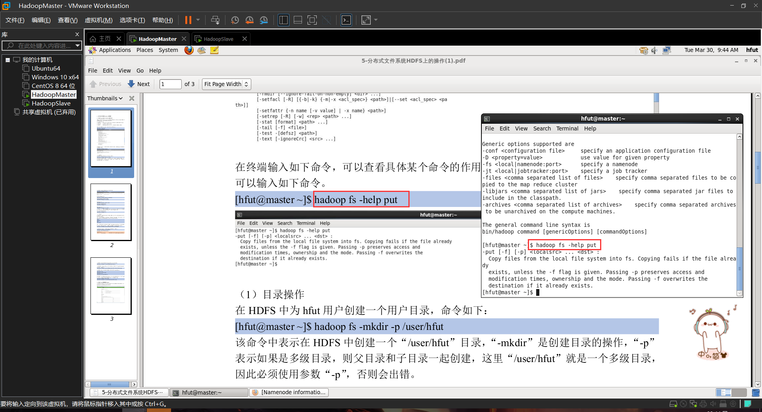762x412 pixels.
Task: Click the terminal window scrollbar thumb
Action: 739,268
